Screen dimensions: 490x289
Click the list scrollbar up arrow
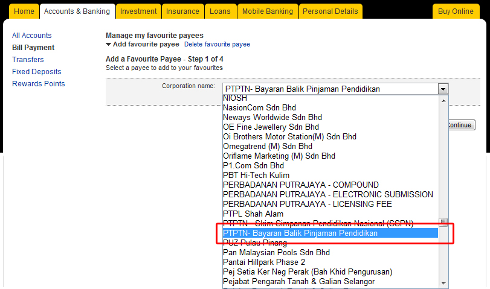click(x=443, y=101)
